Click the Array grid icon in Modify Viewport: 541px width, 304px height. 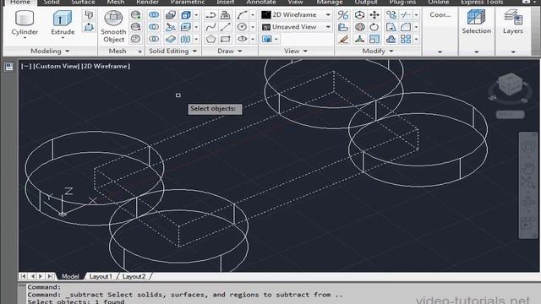pos(406,39)
